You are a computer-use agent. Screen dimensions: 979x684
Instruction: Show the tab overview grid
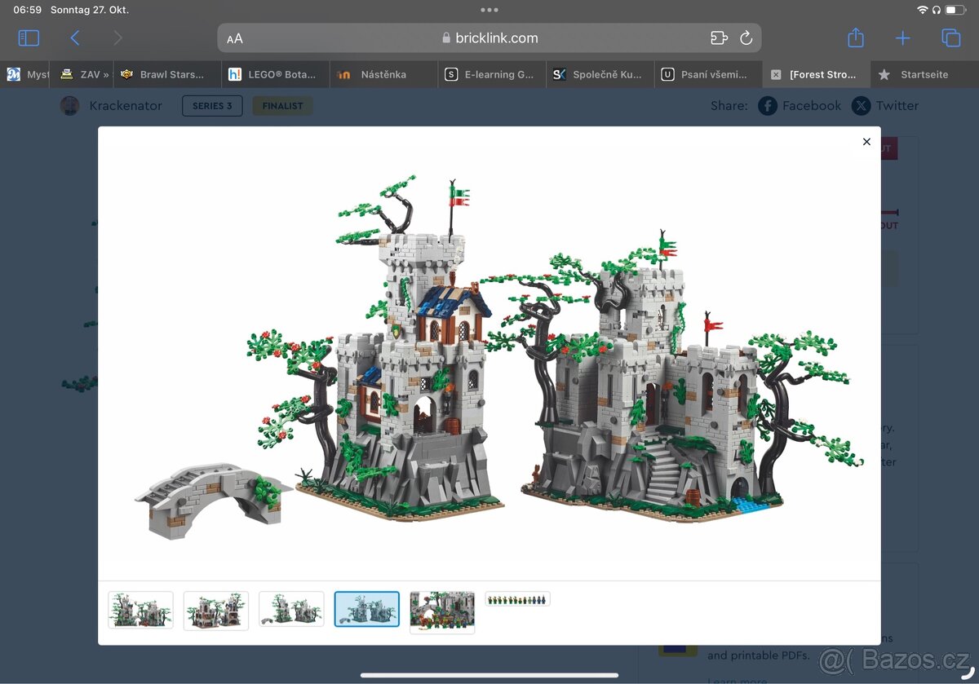click(x=950, y=38)
